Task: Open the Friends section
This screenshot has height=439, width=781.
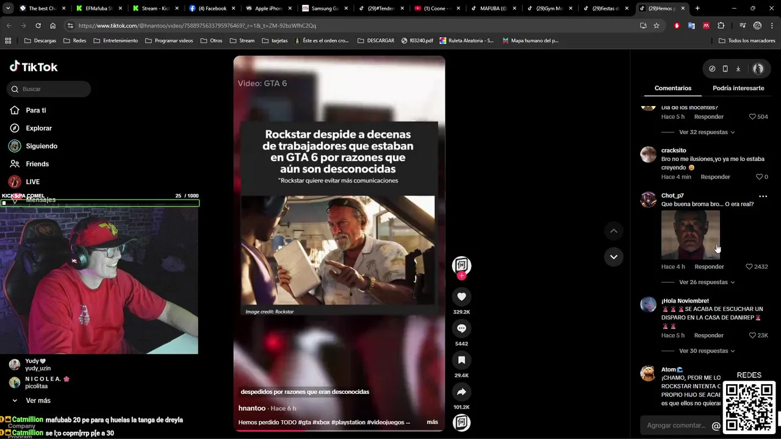Action: [37, 164]
